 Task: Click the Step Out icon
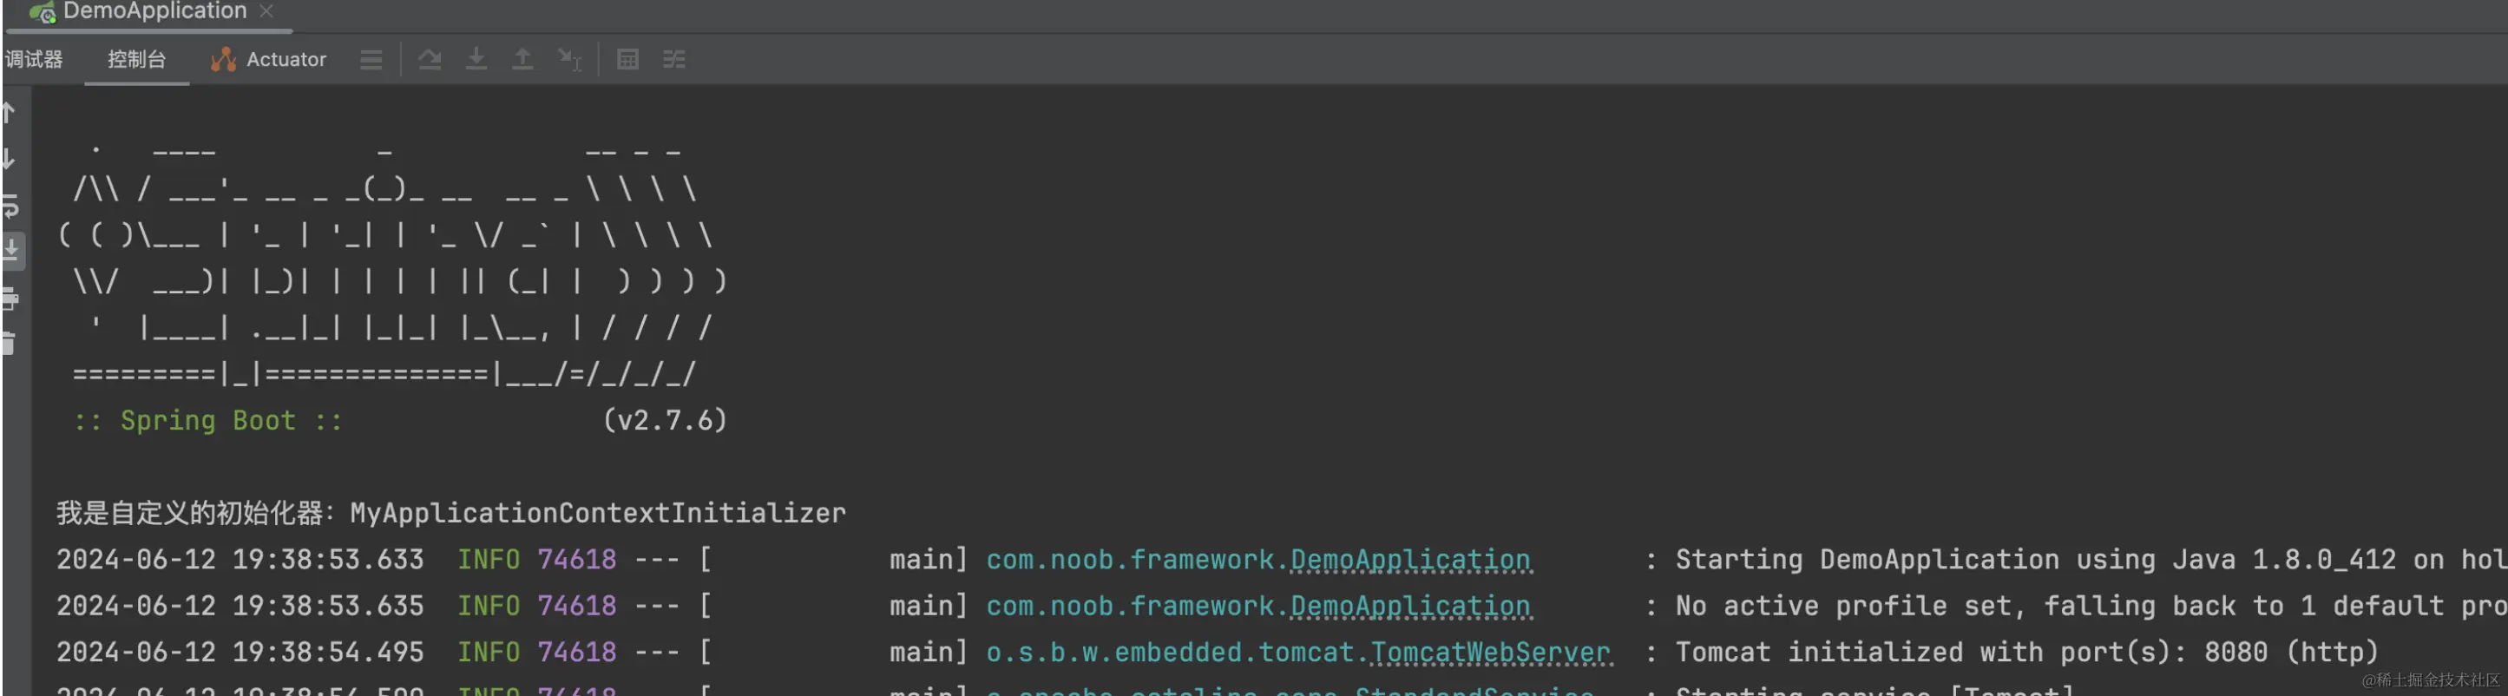[x=522, y=59]
